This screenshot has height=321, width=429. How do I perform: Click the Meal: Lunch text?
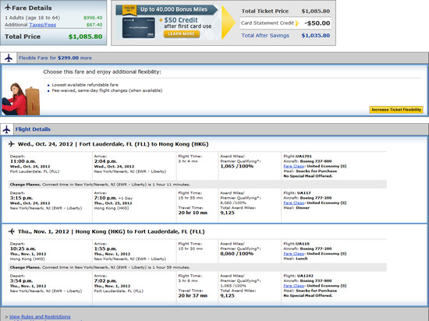click(x=296, y=259)
